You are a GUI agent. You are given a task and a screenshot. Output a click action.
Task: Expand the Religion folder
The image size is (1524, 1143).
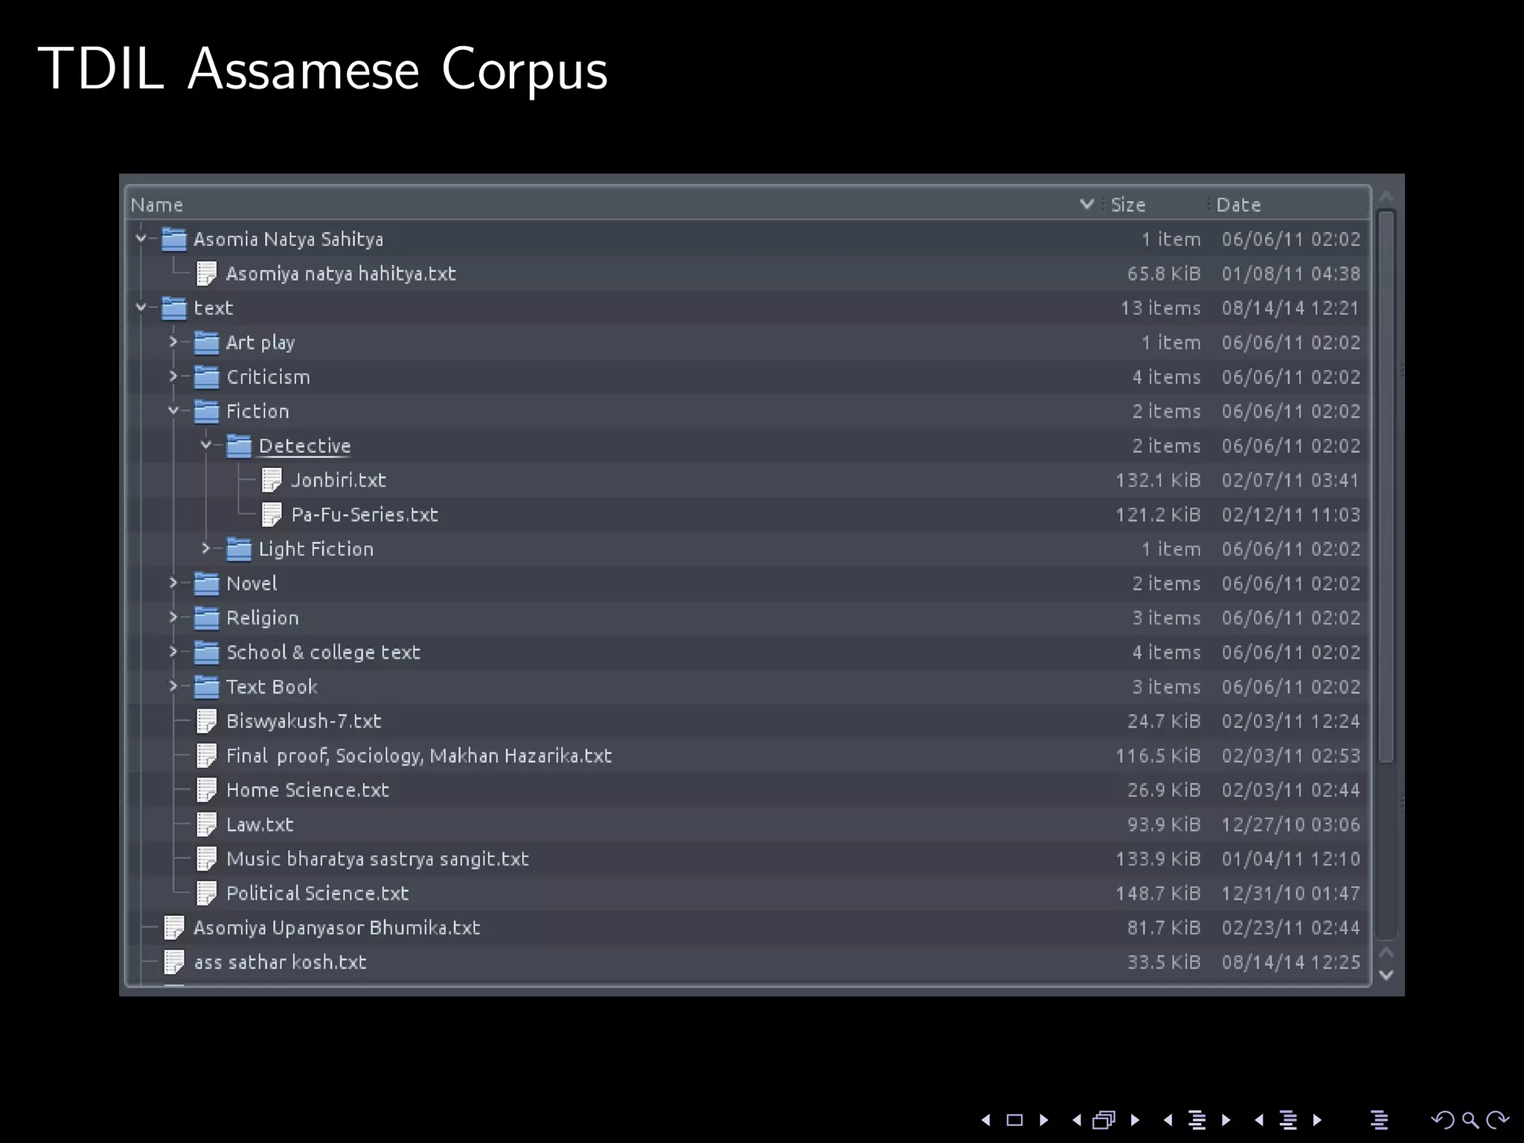click(173, 617)
